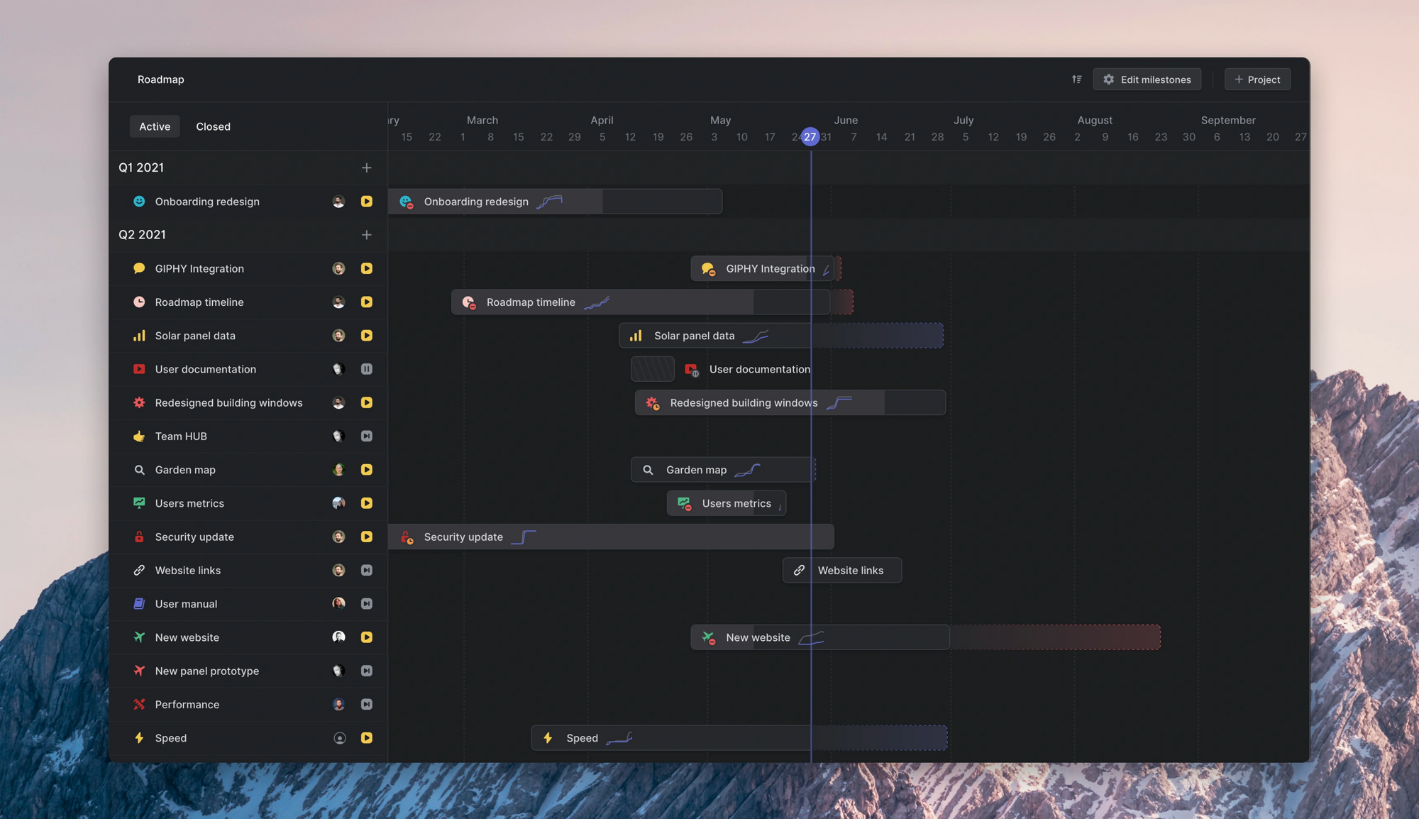Click the airplane icon for New website

pos(138,637)
